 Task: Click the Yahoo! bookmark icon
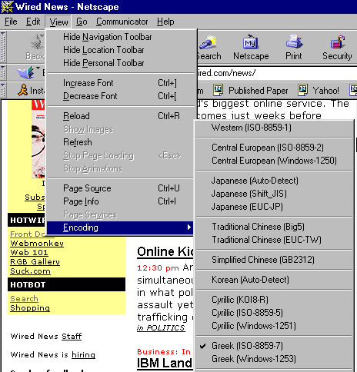tap(302, 90)
